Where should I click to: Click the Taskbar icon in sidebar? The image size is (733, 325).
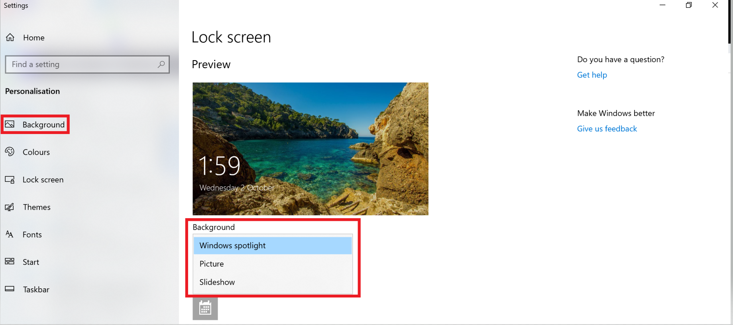[x=10, y=289]
